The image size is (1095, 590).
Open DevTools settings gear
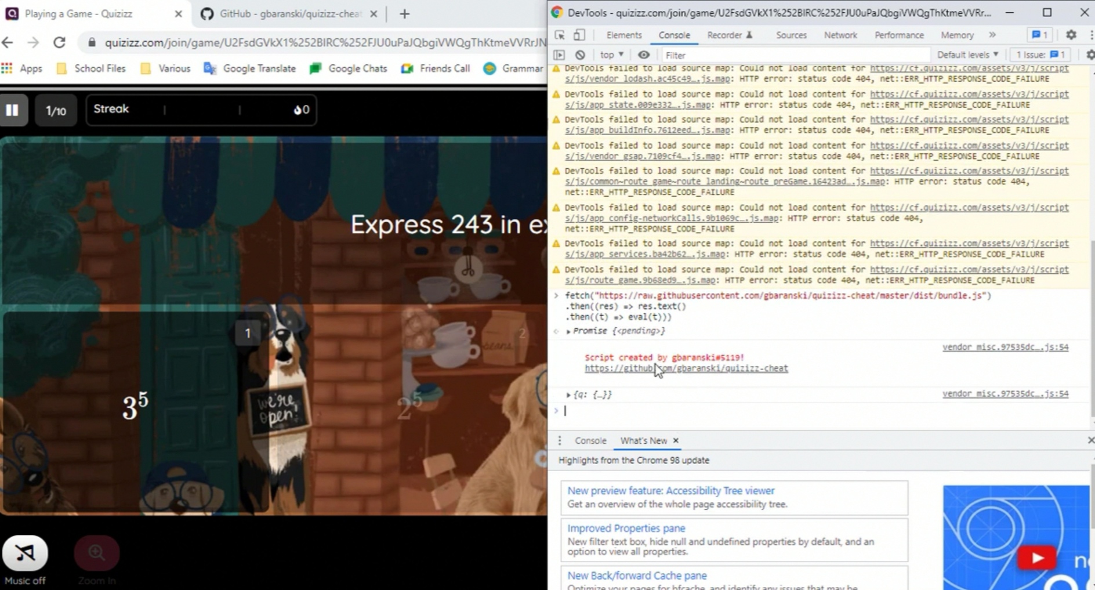coord(1071,35)
